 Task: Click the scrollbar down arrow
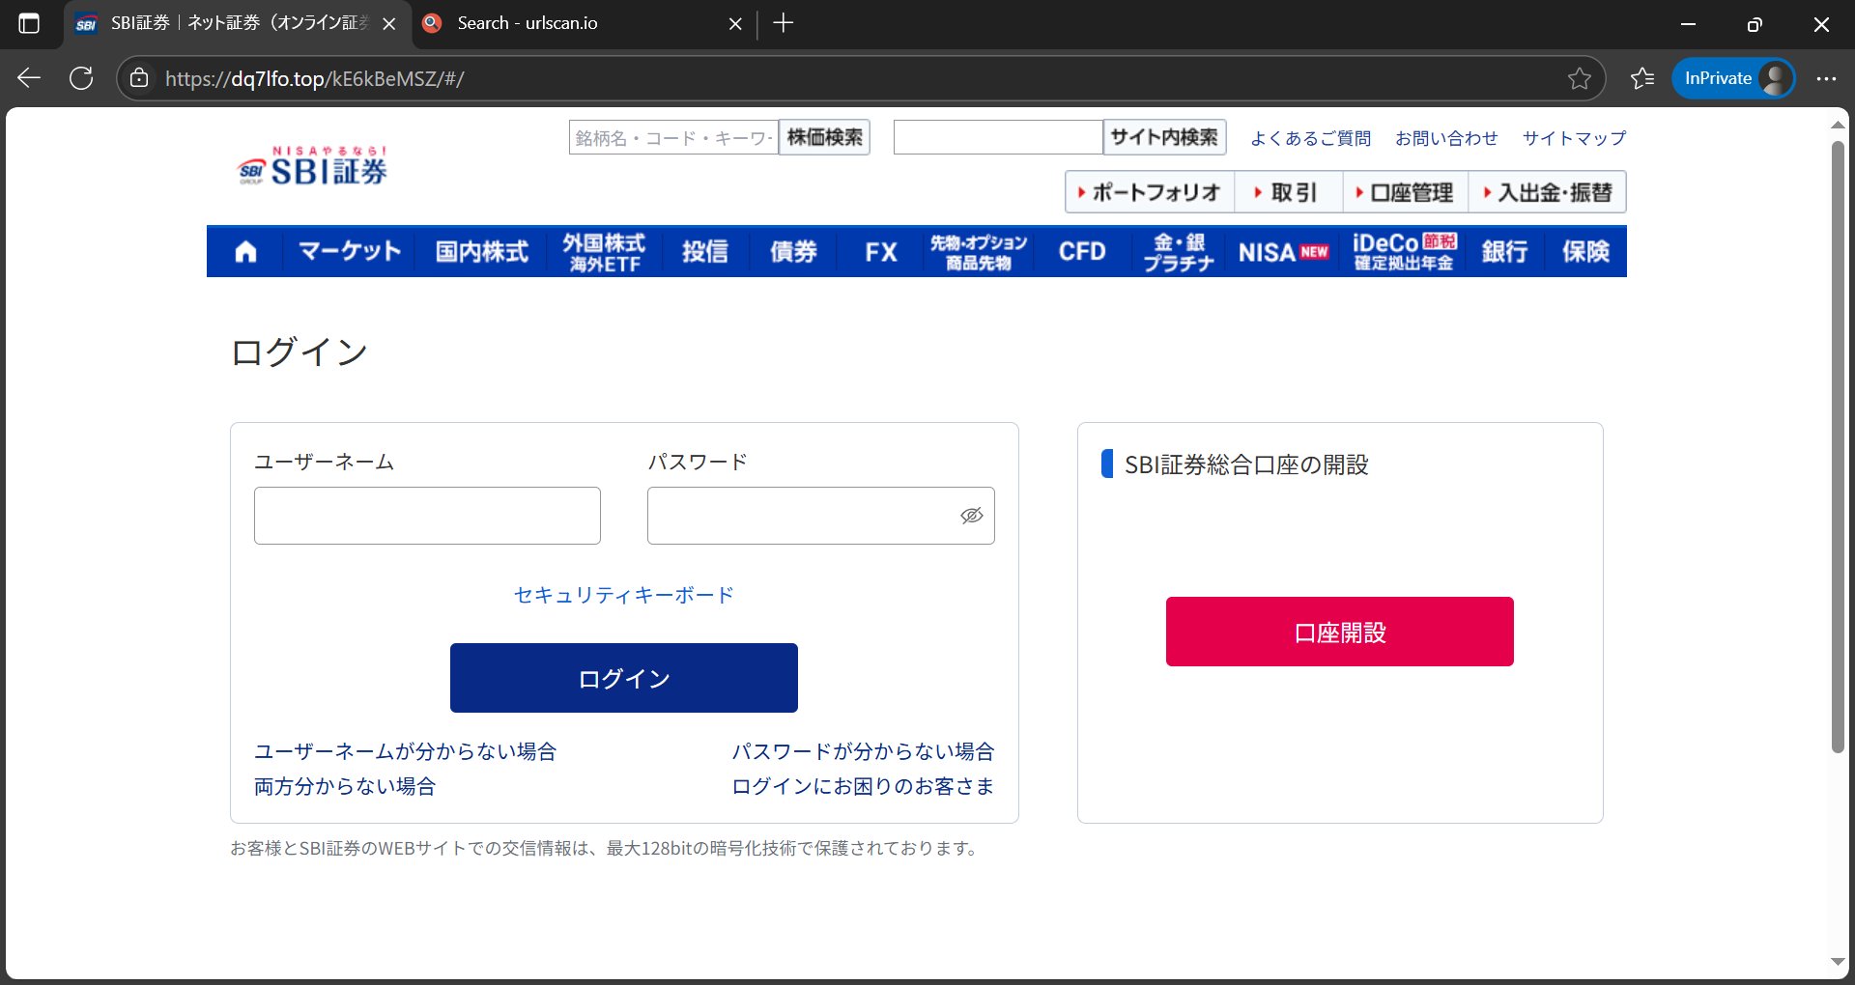pos(1838,962)
